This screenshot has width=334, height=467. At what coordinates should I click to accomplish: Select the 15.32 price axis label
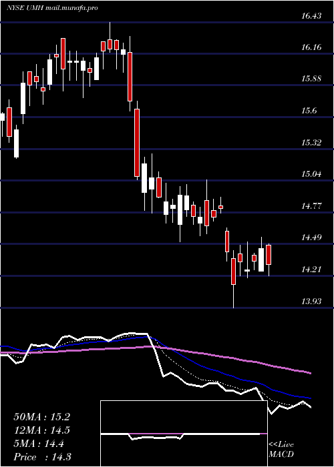pyautogui.click(x=311, y=142)
